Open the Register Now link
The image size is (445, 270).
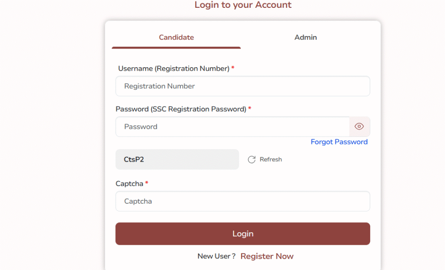point(267,256)
